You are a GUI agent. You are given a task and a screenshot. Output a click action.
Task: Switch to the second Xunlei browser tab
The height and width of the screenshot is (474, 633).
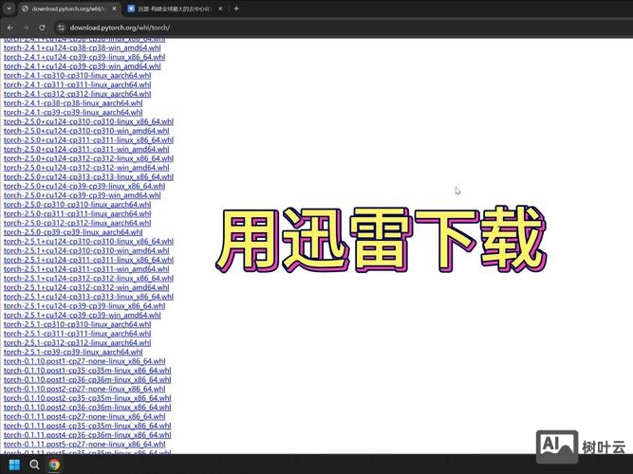(x=174, y=9)
